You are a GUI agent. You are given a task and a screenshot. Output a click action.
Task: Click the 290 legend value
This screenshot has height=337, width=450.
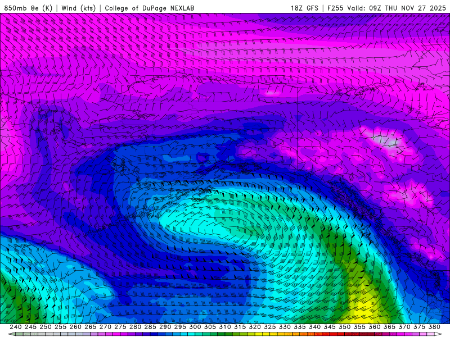165,327
